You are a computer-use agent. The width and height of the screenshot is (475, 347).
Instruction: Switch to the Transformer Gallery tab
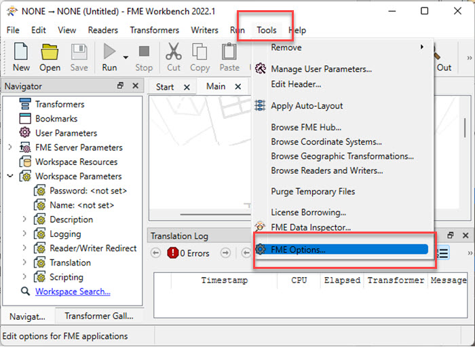99,316
